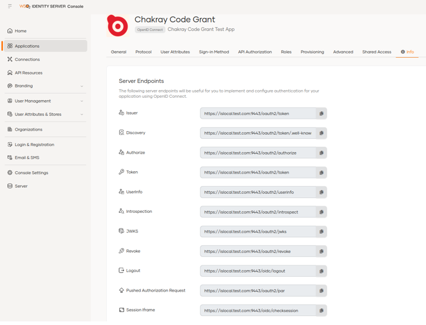
Task: Expand User Attributes & Stores menu
Action: coord(82,114)
